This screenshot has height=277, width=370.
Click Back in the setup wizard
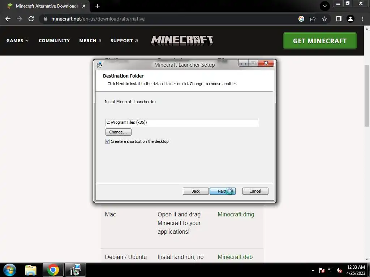(x=195, y=191)
